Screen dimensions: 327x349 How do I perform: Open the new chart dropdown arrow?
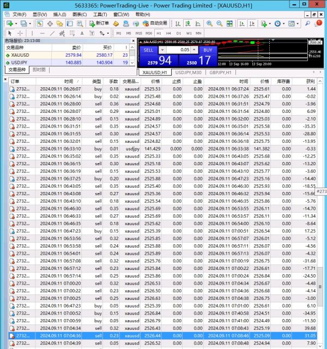coord(16,23)
